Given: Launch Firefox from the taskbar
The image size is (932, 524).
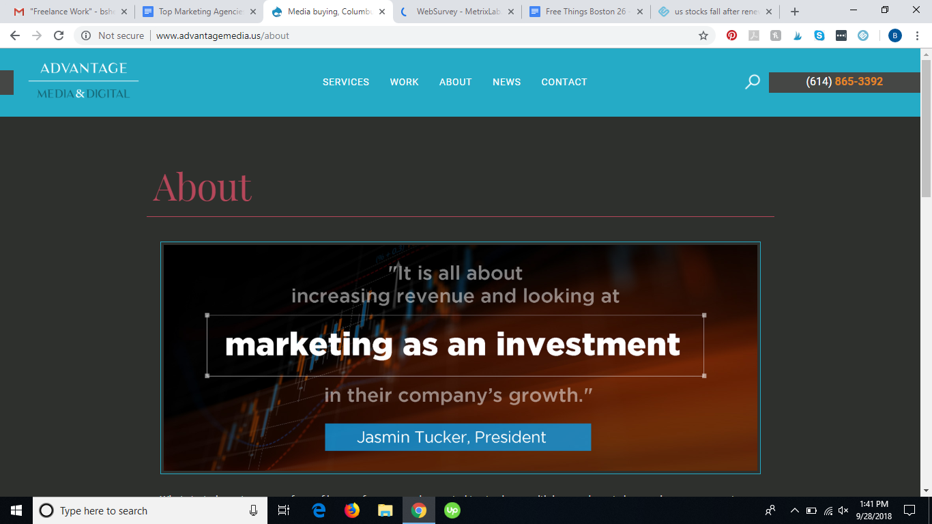Looking at the screenshot, I should 352,510.
